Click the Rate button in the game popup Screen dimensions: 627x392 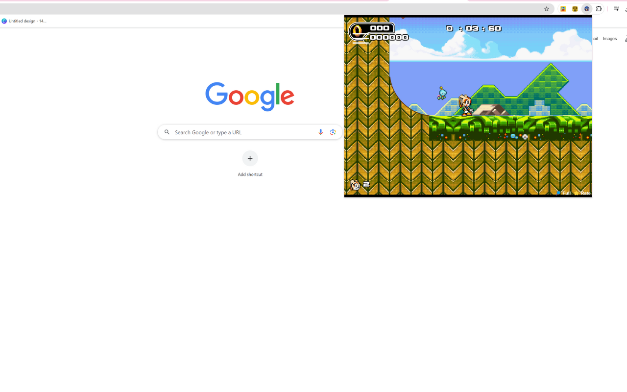(x=582, y=193)
